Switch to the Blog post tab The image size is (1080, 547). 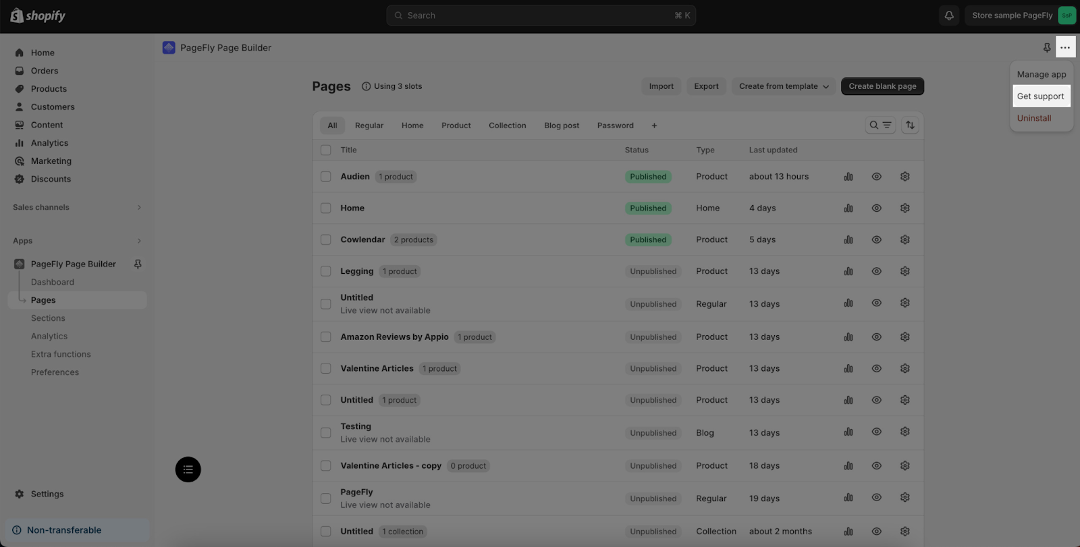(562, 125)
